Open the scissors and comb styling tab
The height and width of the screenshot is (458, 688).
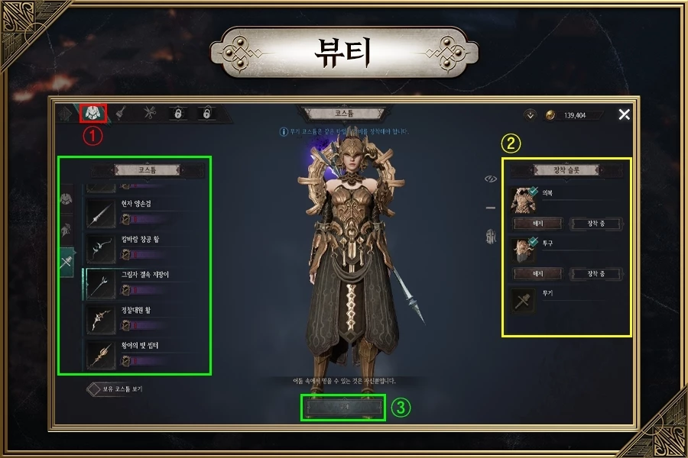[x=150, y=113]
